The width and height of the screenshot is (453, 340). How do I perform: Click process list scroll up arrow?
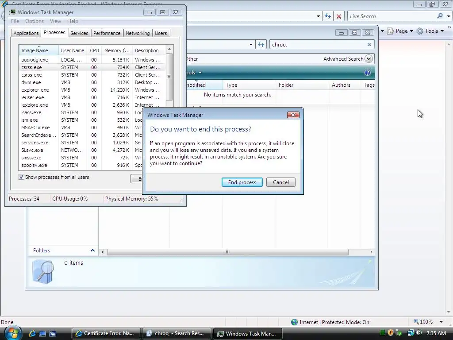click(x=169, y=49)
